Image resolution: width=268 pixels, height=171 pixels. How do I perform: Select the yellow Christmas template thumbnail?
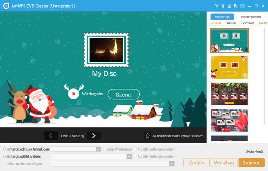pyautogui.click(x=230, y=68)
